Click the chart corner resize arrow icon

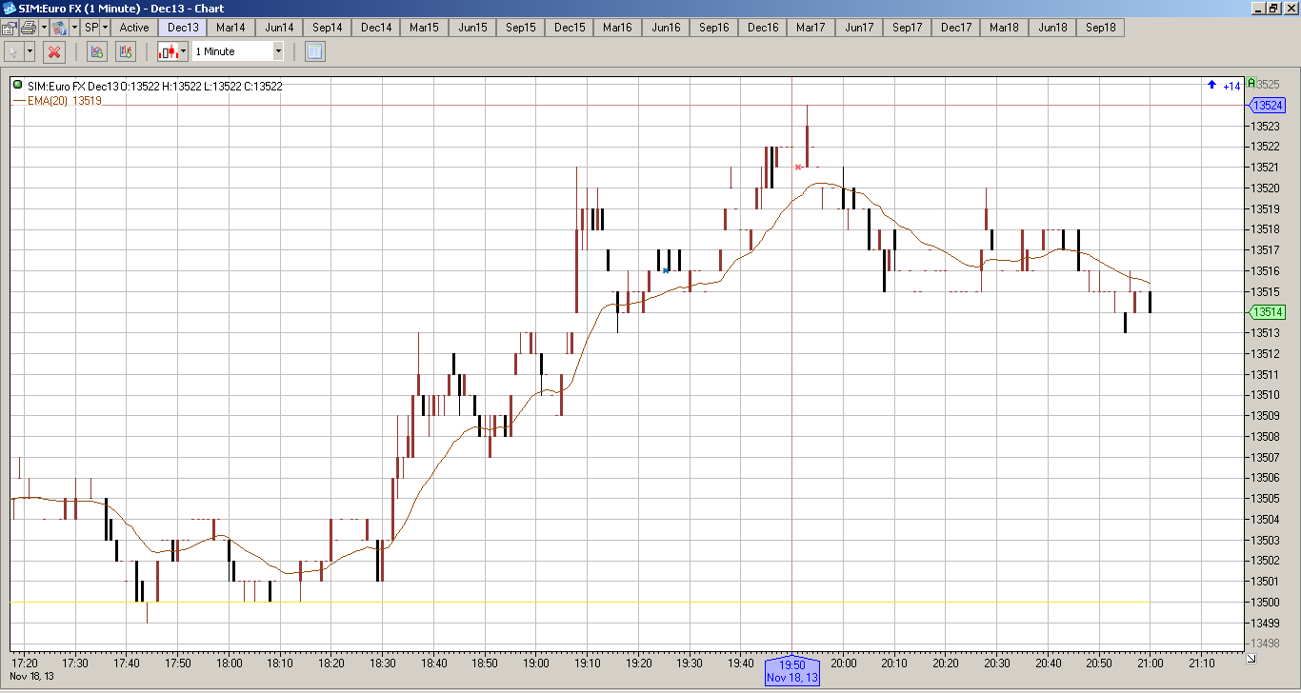(1251, 658)
